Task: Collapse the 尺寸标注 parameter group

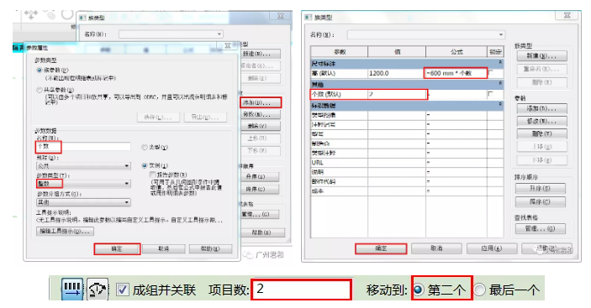Action: click(500, 62)
